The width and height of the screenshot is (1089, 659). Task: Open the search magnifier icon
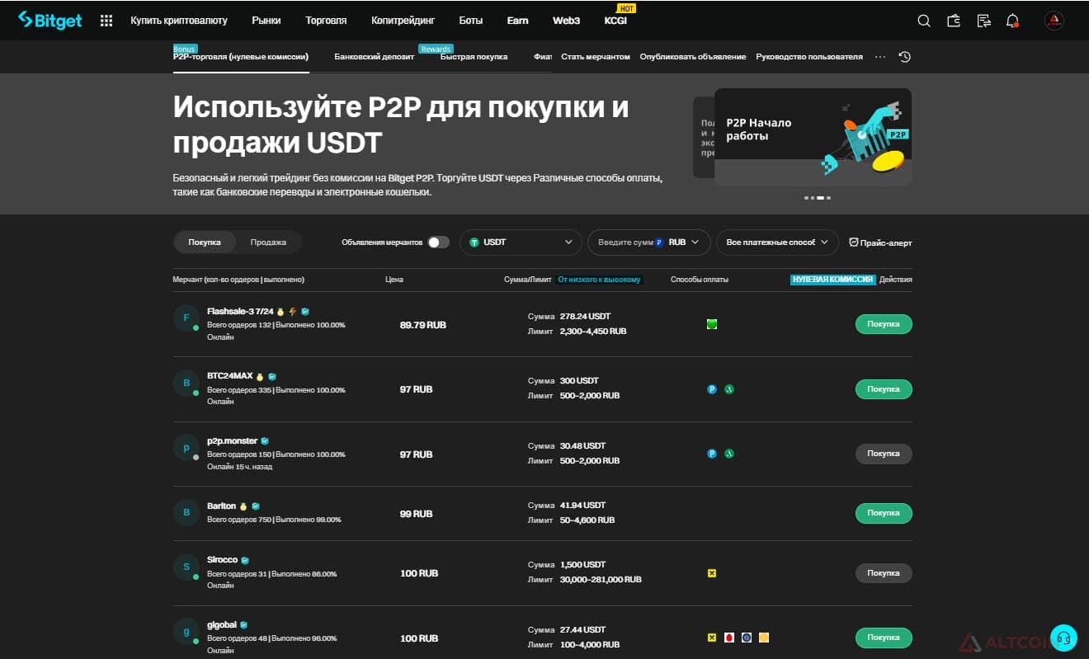click(x=924, y=21)
